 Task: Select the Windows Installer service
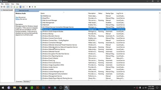point(83,69)
